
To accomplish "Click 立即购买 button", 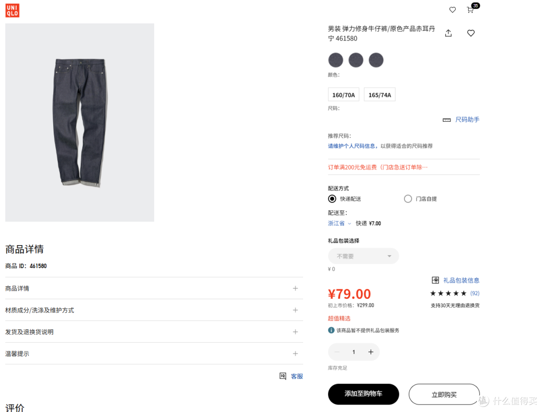I will click(x=444, y=394).
